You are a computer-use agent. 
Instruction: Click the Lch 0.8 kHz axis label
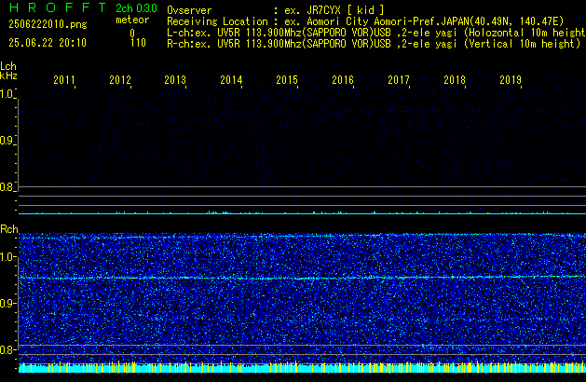click(x=7, y=187)
